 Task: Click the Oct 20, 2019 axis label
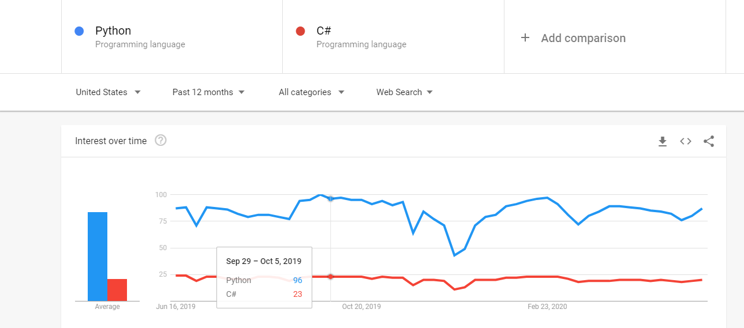coord(361,307)
